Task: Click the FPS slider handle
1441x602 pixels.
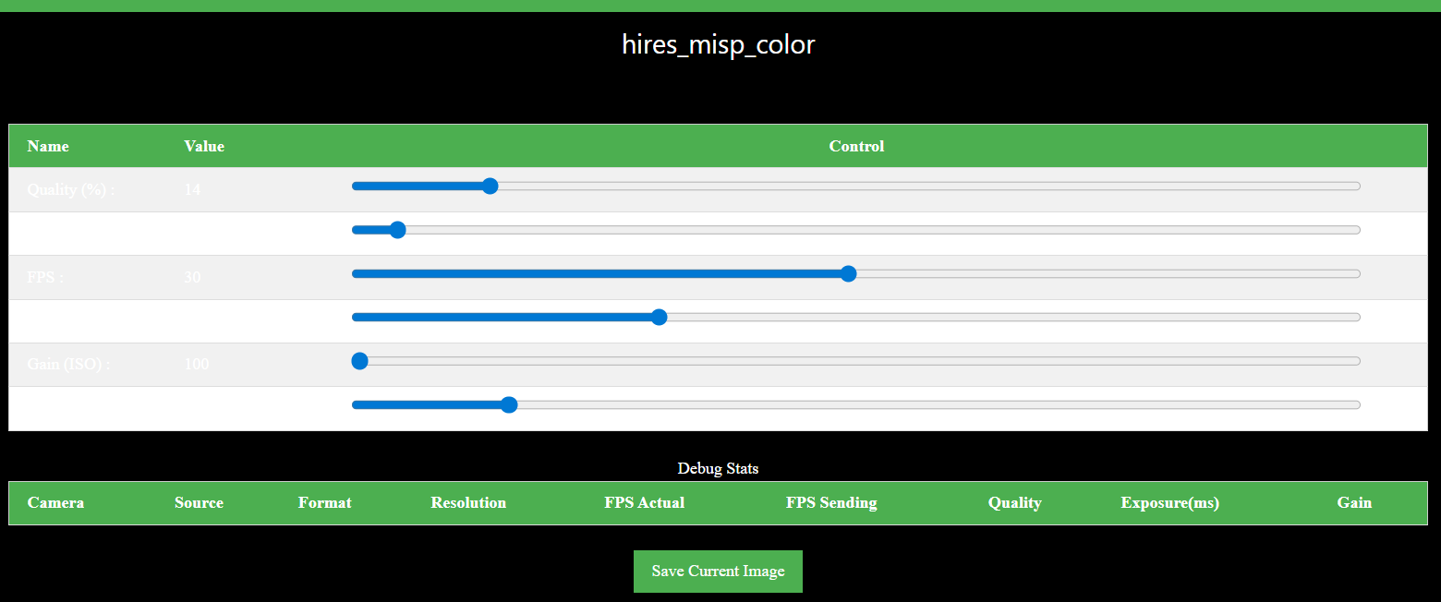Action: coord(848,273)
